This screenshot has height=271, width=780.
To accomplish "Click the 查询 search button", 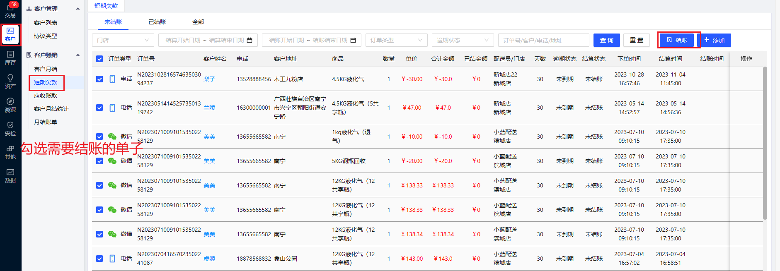I will pos(607,40).
